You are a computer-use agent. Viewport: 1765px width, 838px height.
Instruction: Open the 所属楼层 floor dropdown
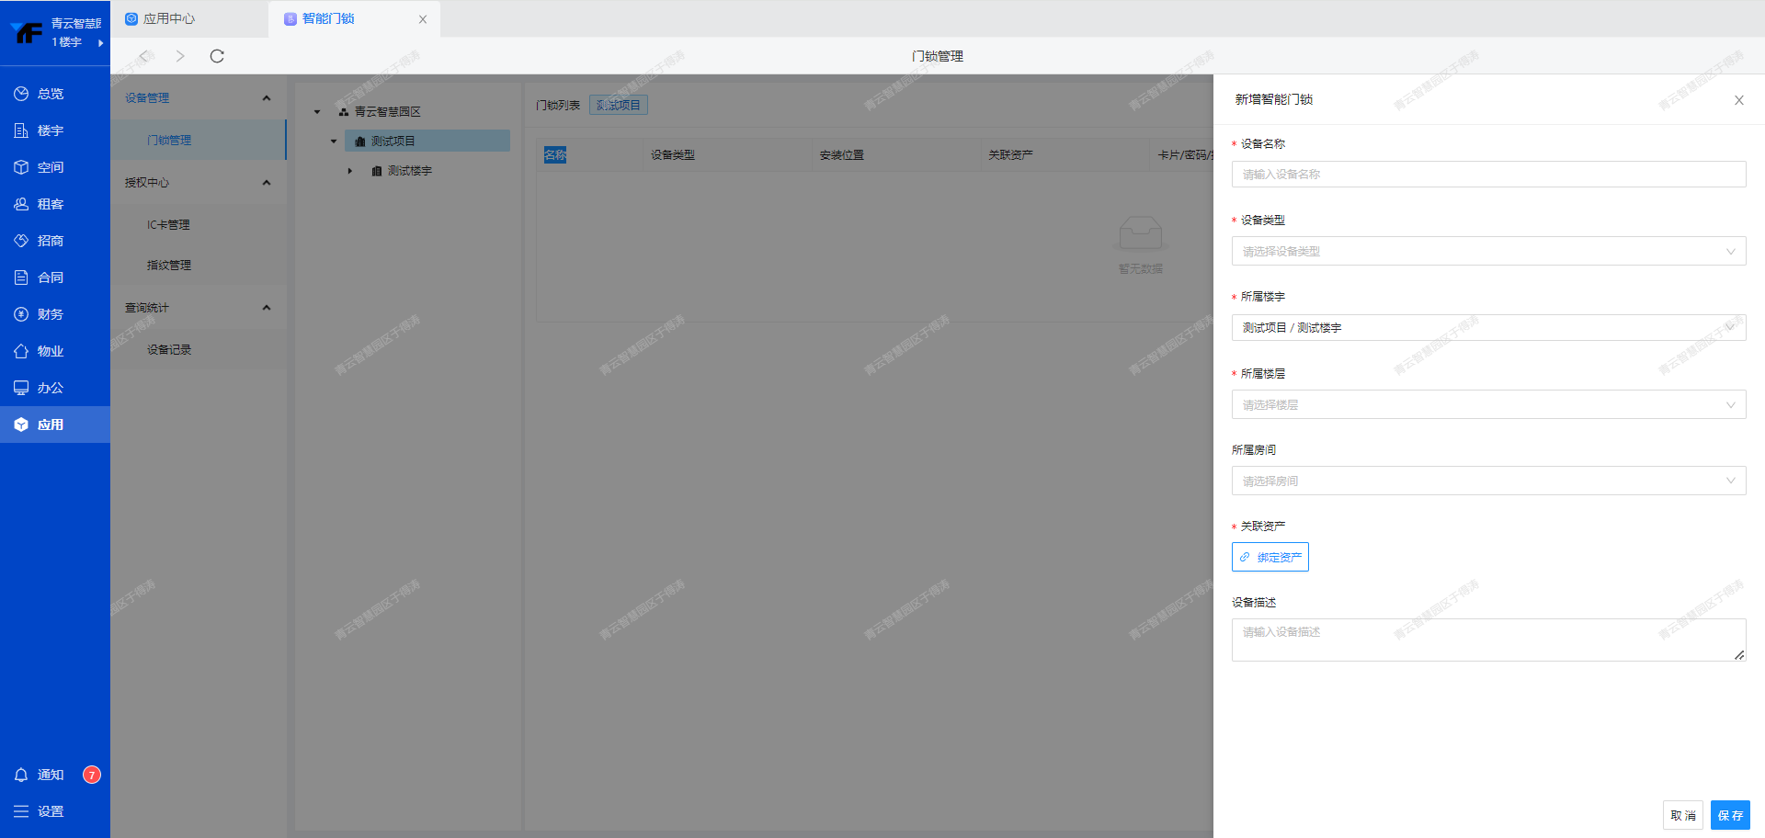pos(1487,404)
